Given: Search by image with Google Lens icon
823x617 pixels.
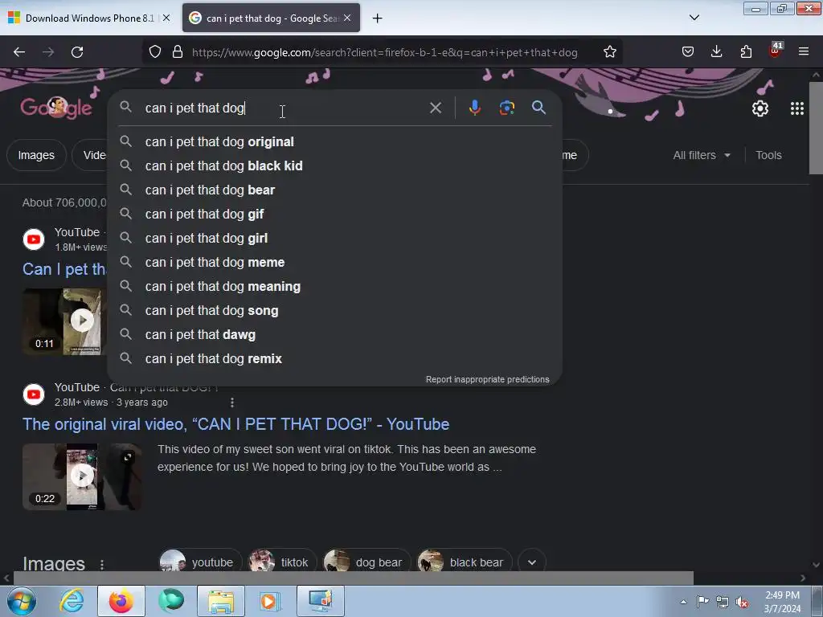Looking at the screenshot, I should pyautogui.click(x=506, y=108).
